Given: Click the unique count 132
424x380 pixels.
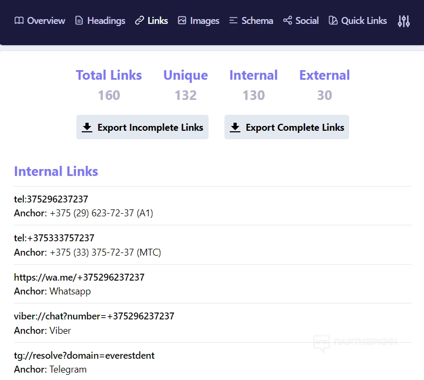Looking at the screenshot, I should coord(186,95).
